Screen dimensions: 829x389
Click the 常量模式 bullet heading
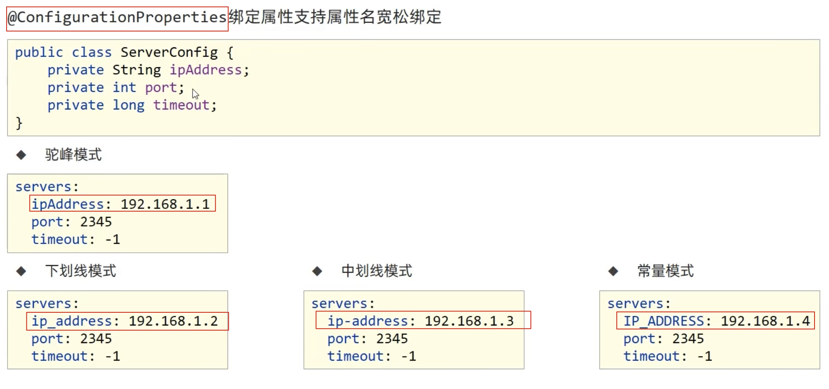click(665, 271)
